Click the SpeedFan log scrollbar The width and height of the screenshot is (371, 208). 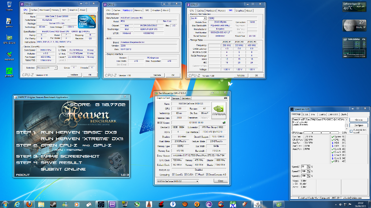coord(347,124)
